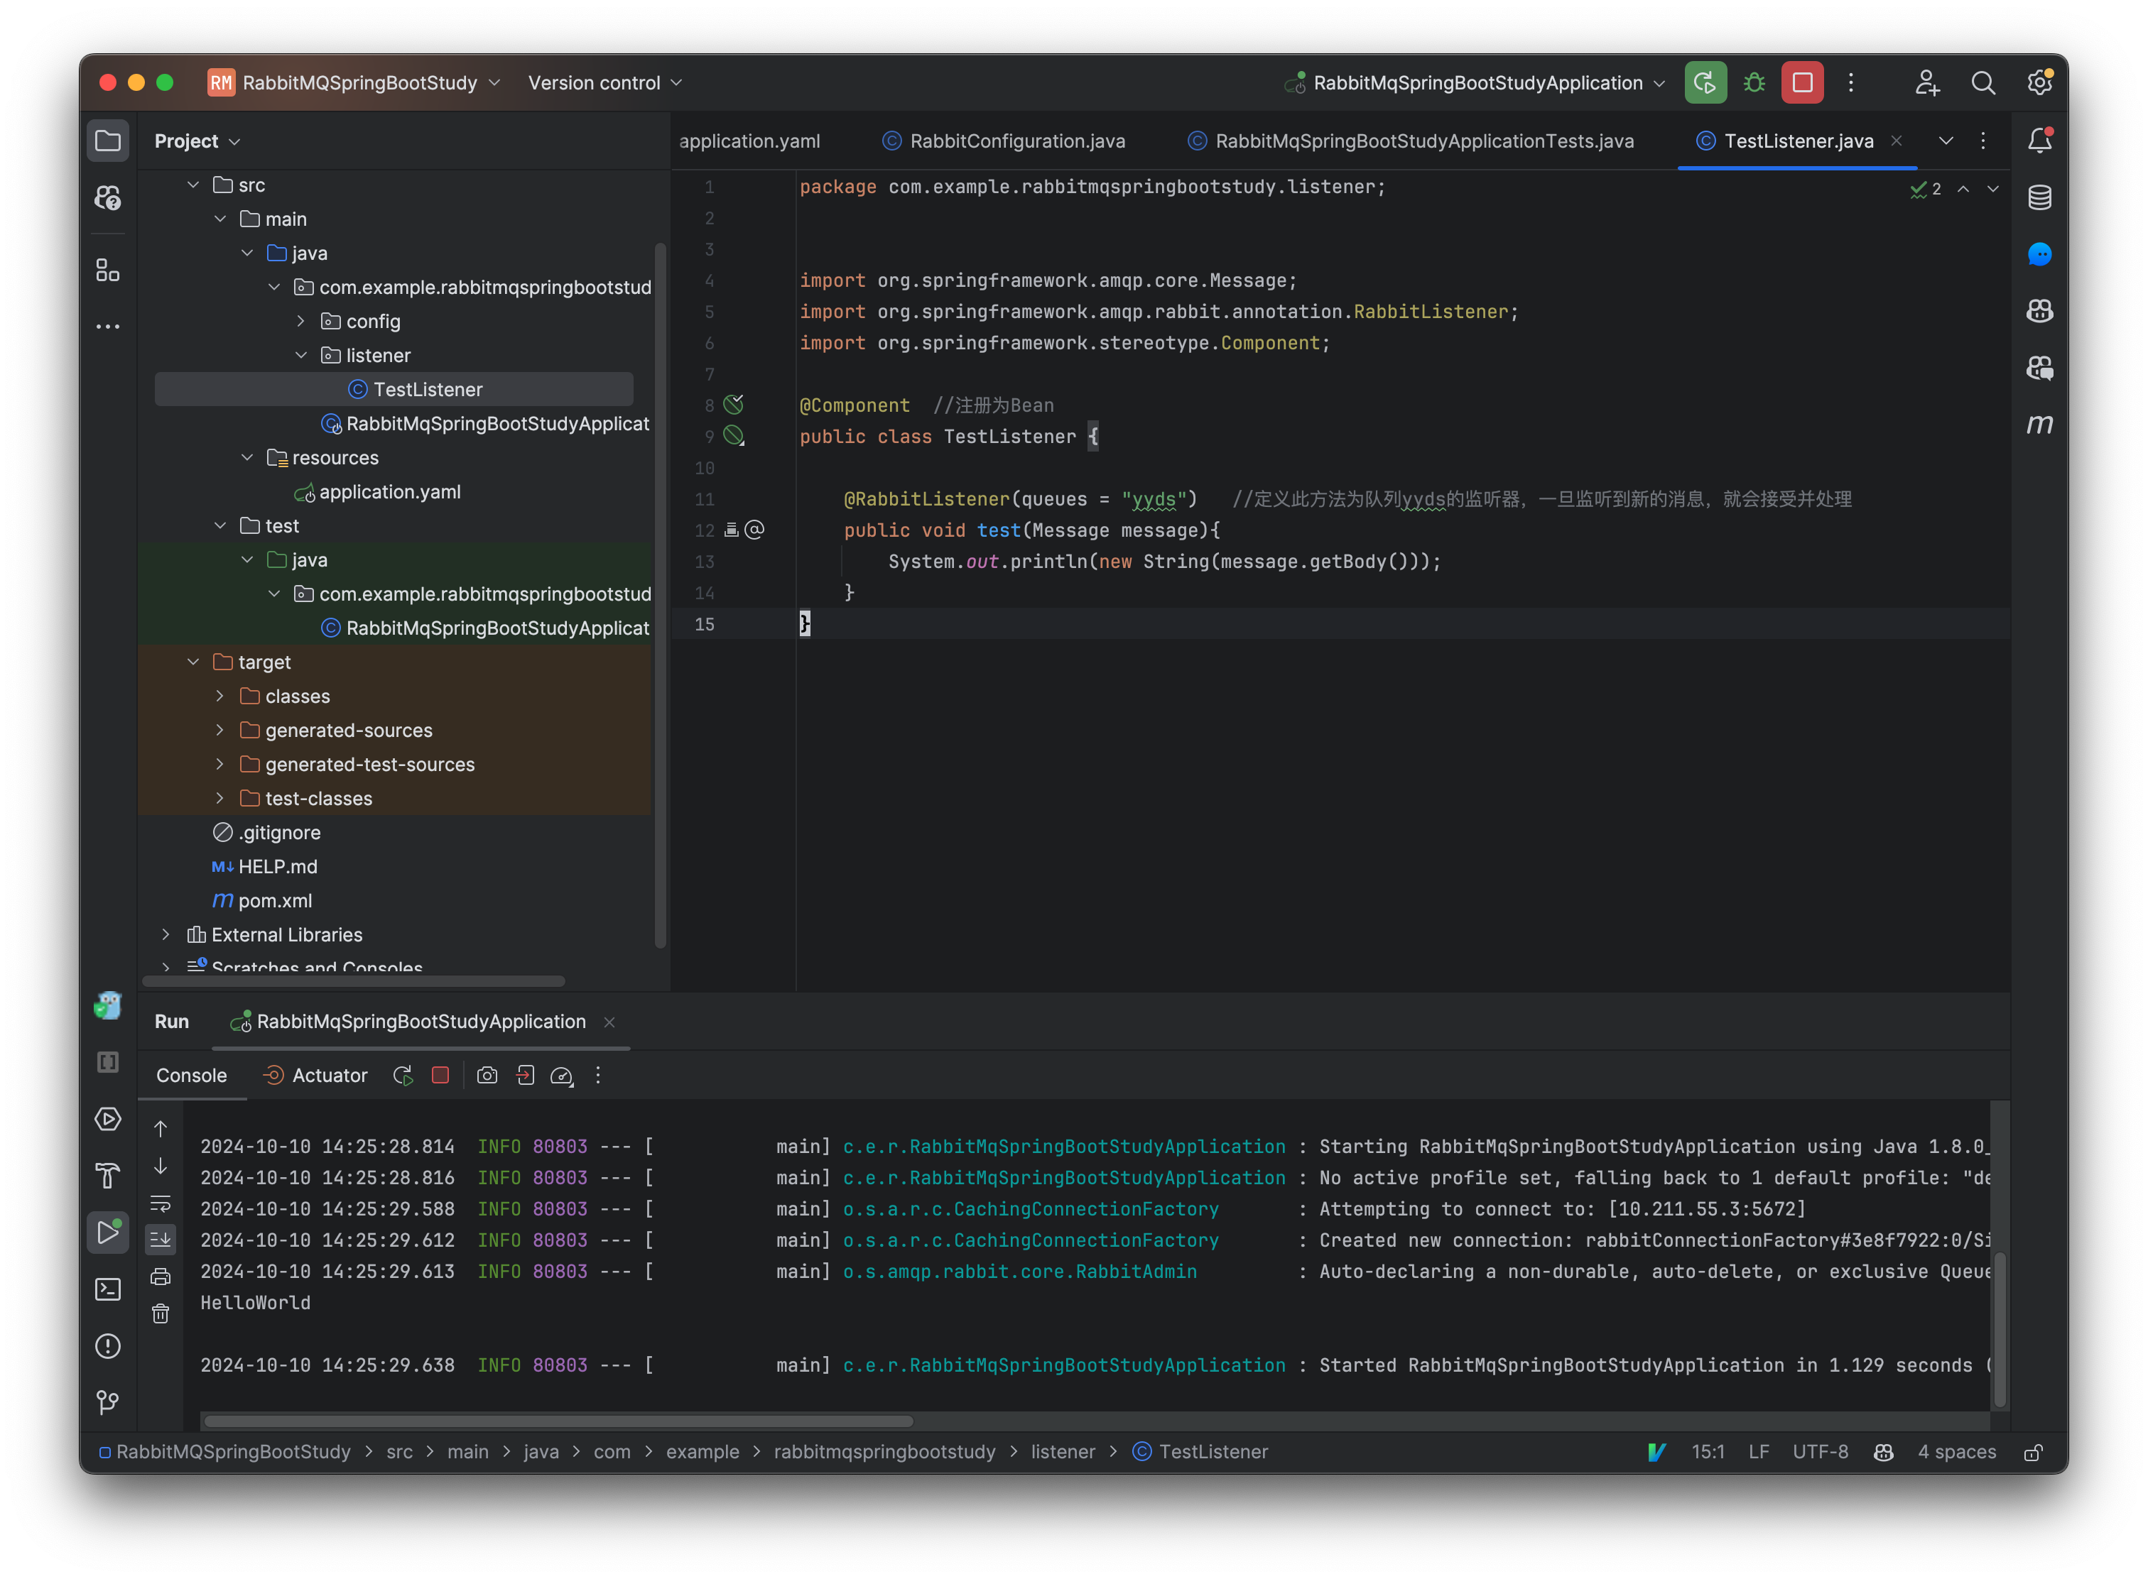Expand the config package folder

[x=301, y=321]
